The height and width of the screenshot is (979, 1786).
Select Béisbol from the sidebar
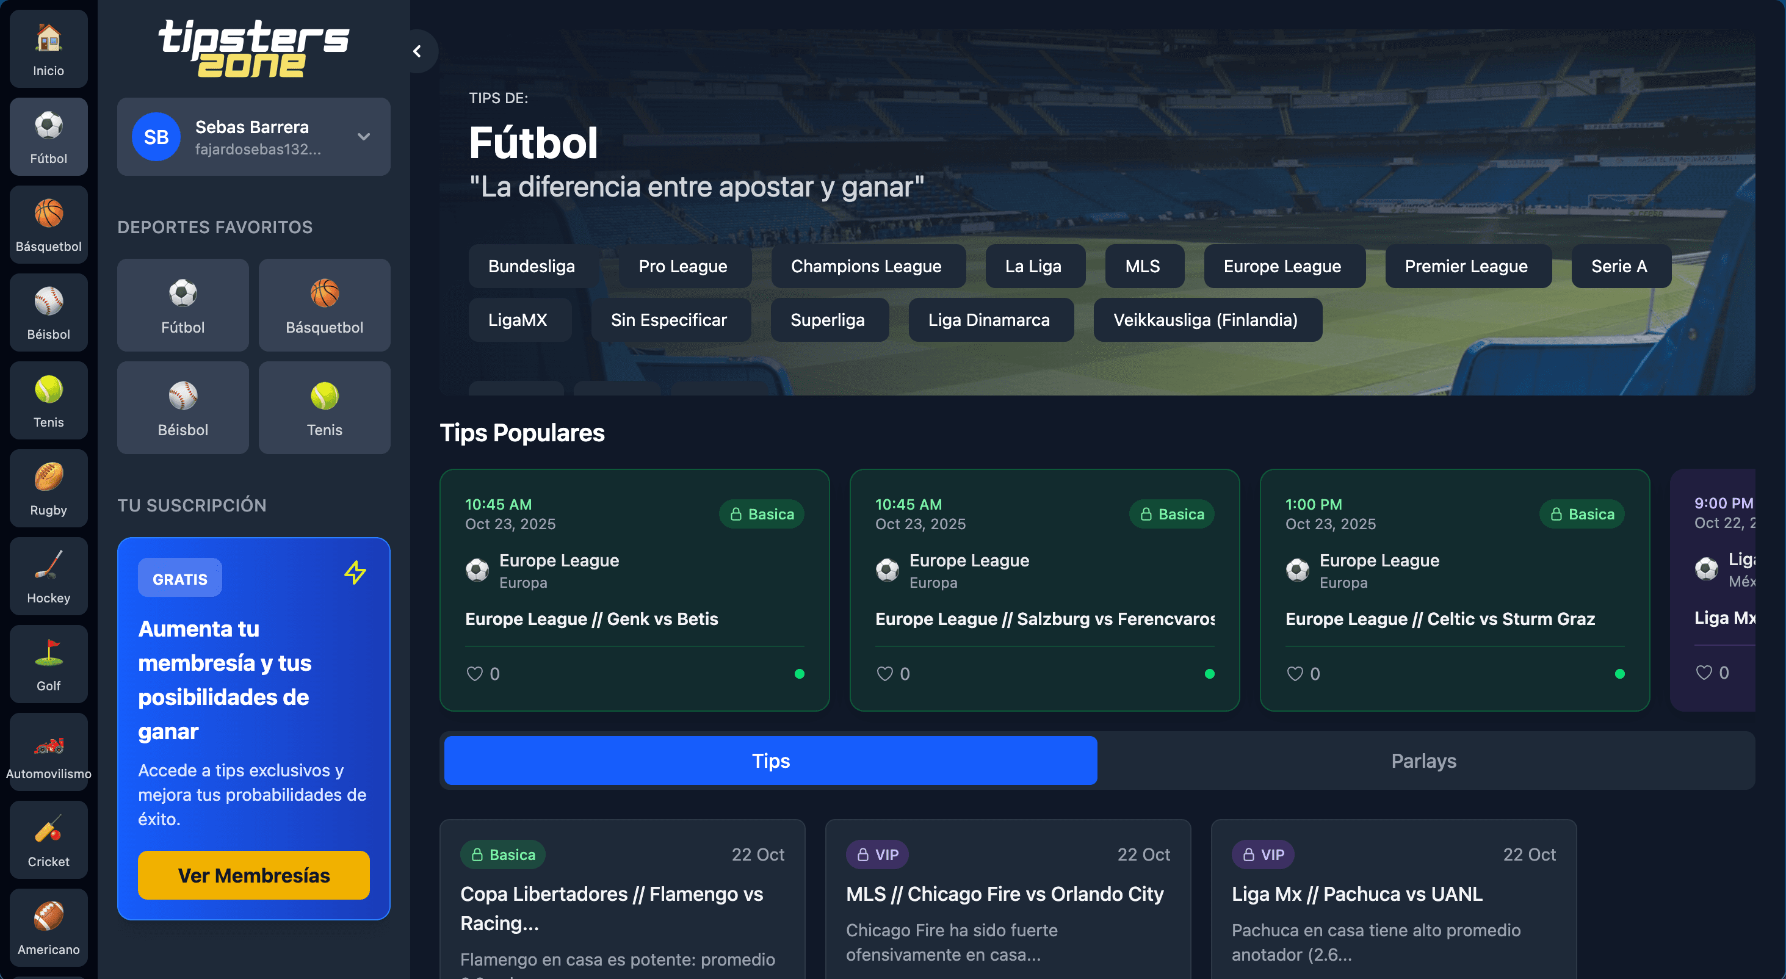[48, 312]
